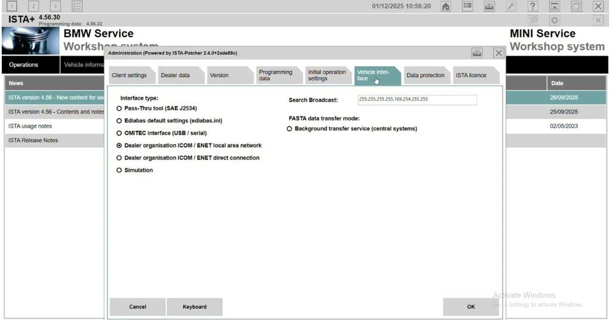Click the date 25/09/2025
The width and height of the screenshot is (610, 320).
[x=564, y=112]
